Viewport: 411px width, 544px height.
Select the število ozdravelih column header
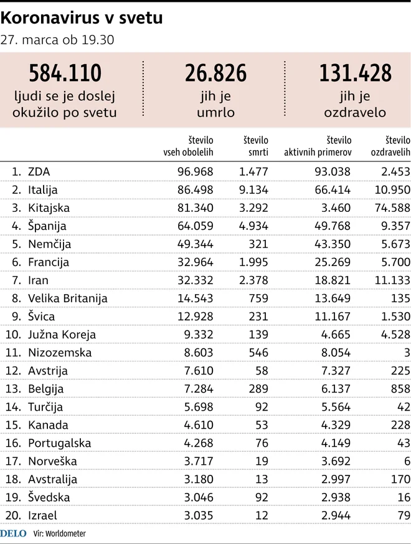click(390, 146)
